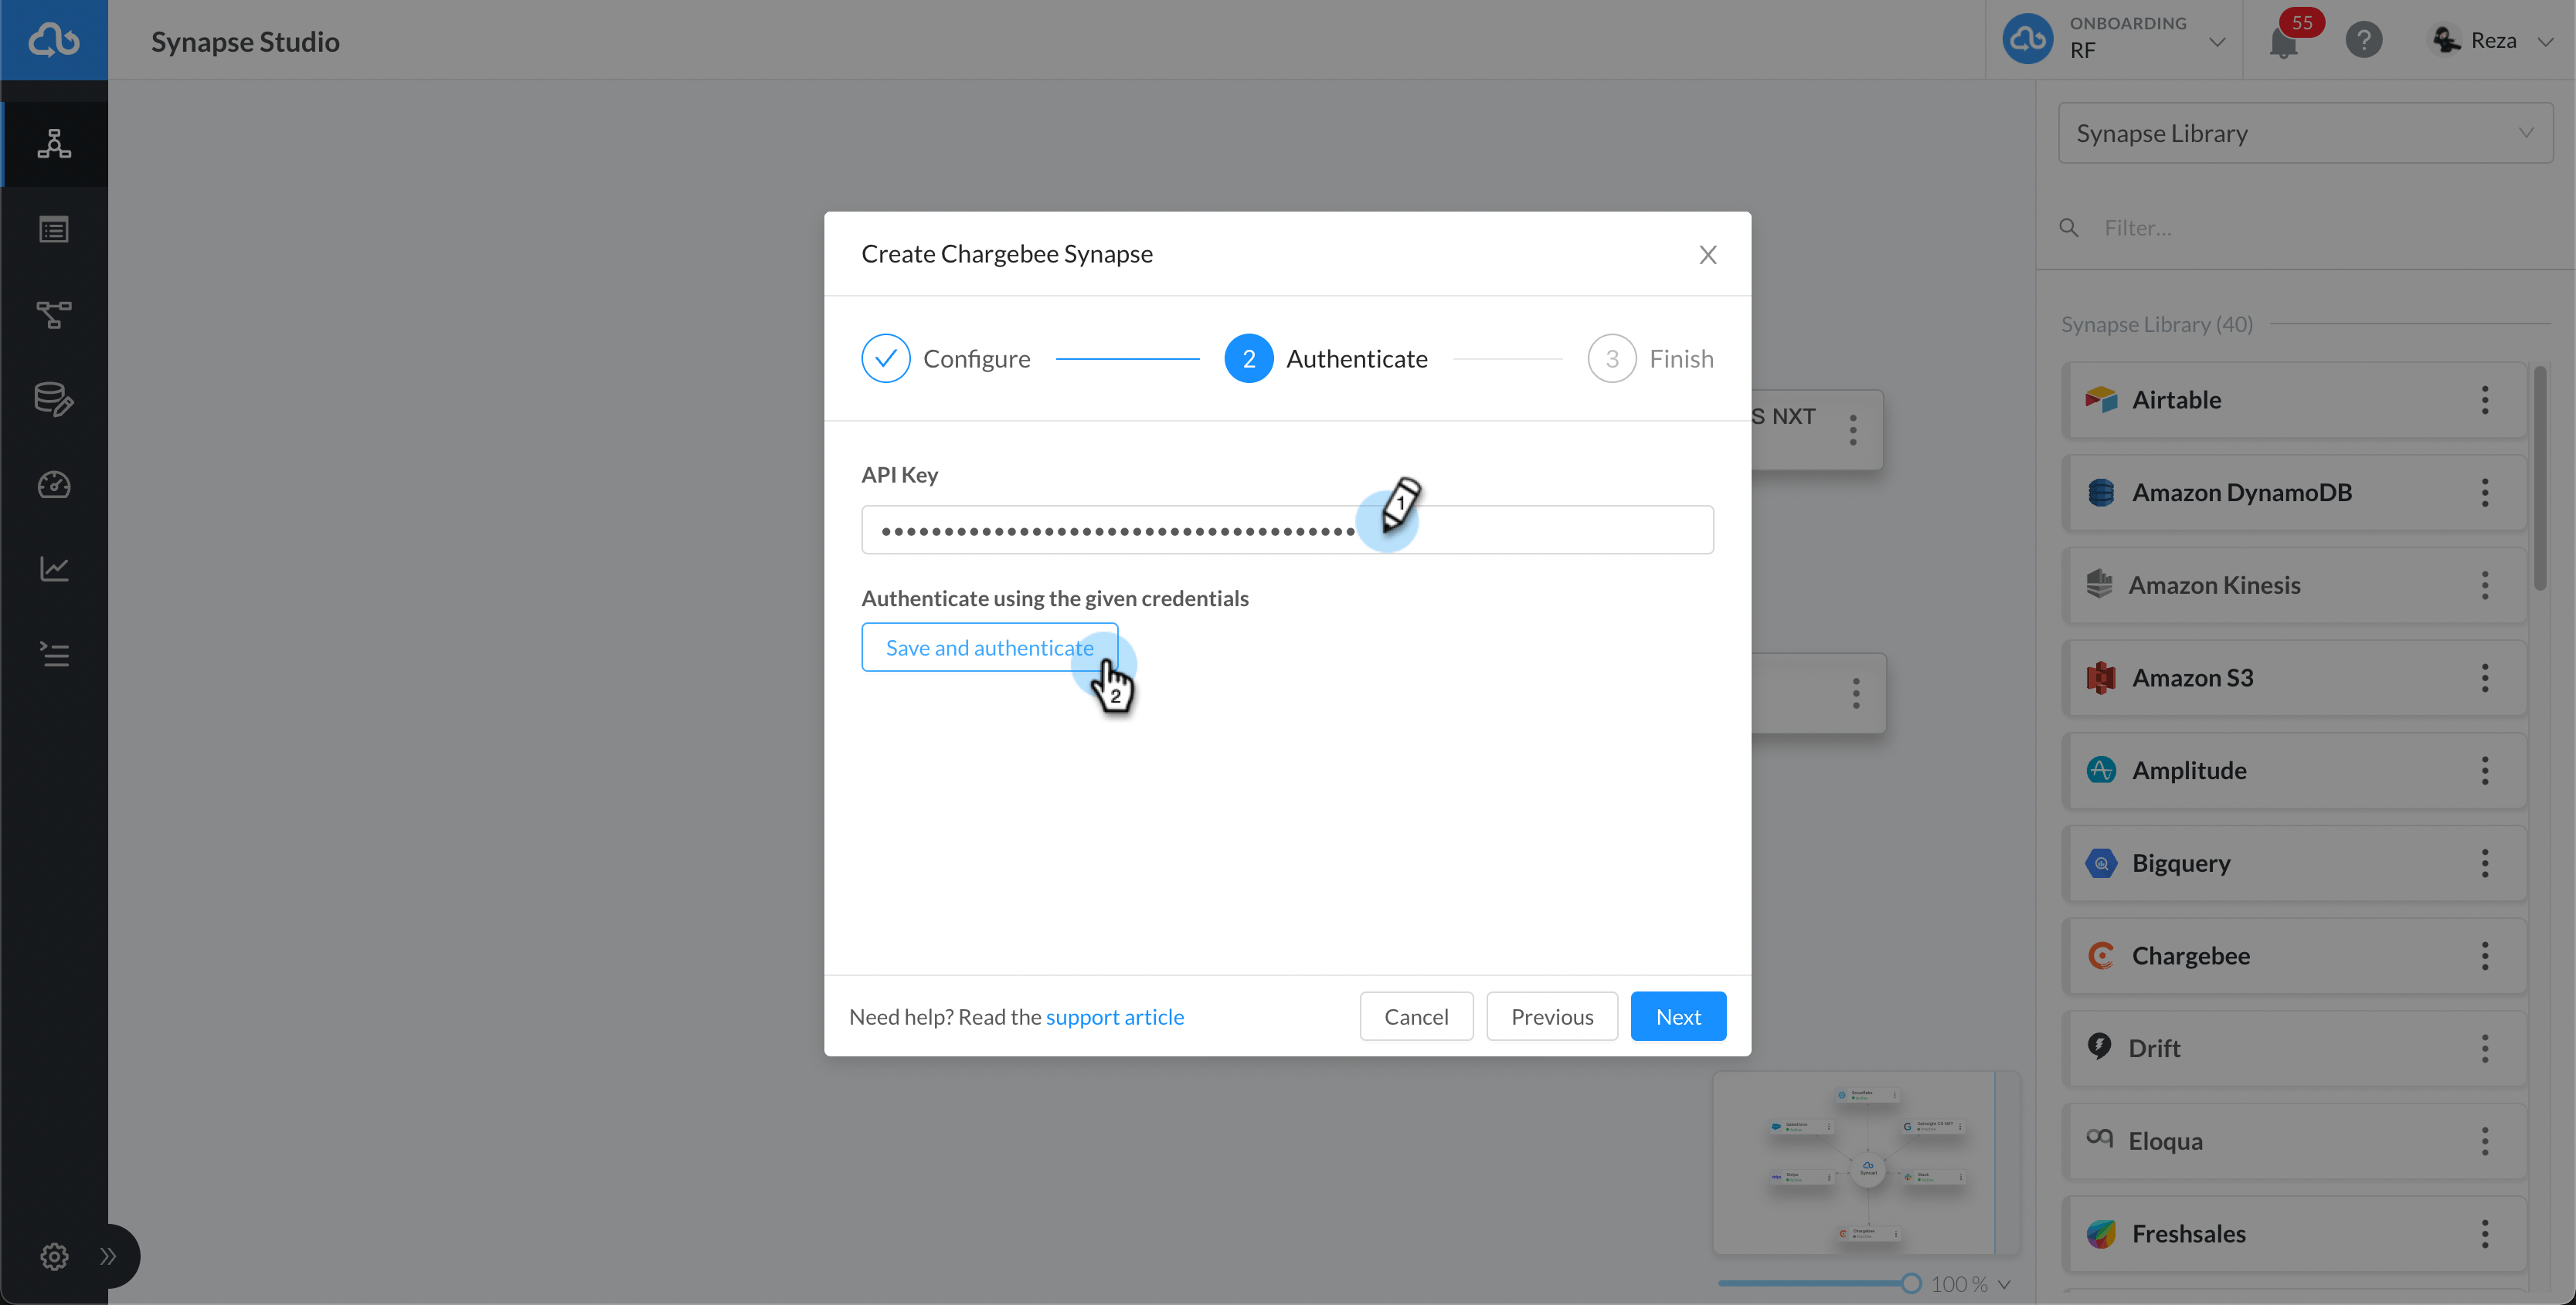Select the Bigquery synapse card

click(2294, 863)
